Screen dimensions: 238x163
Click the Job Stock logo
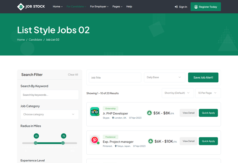[x=31, y=7]
